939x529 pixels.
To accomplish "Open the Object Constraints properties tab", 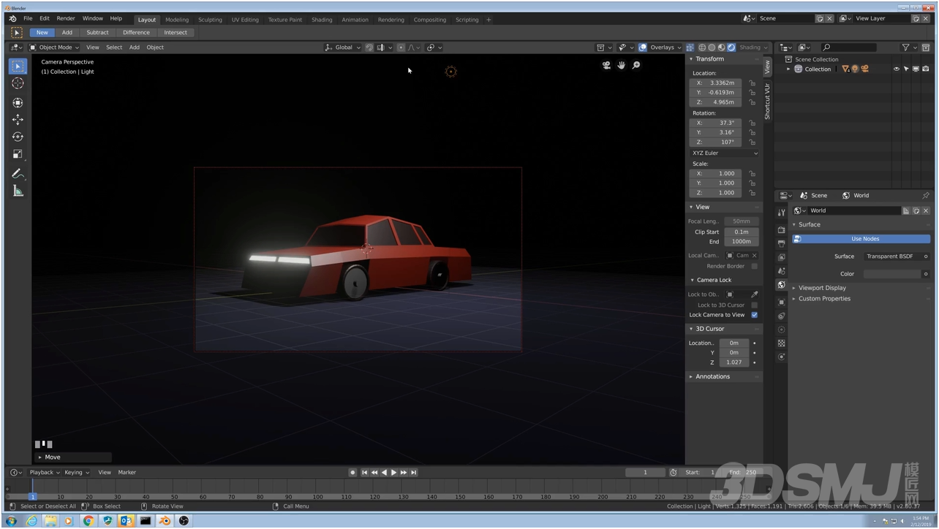I will [781, 316].
